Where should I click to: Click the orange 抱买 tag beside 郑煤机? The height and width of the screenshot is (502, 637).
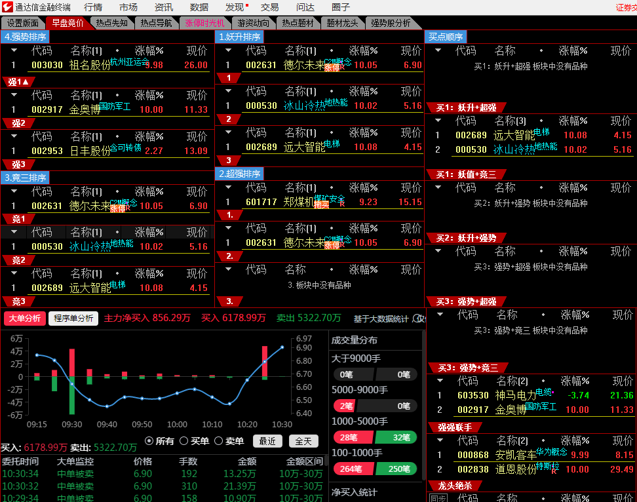(321, 205)
